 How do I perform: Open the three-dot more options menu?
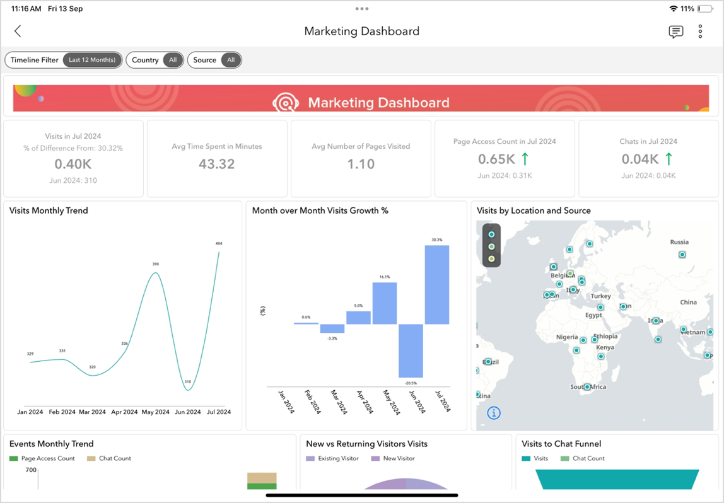click(700, 32)
